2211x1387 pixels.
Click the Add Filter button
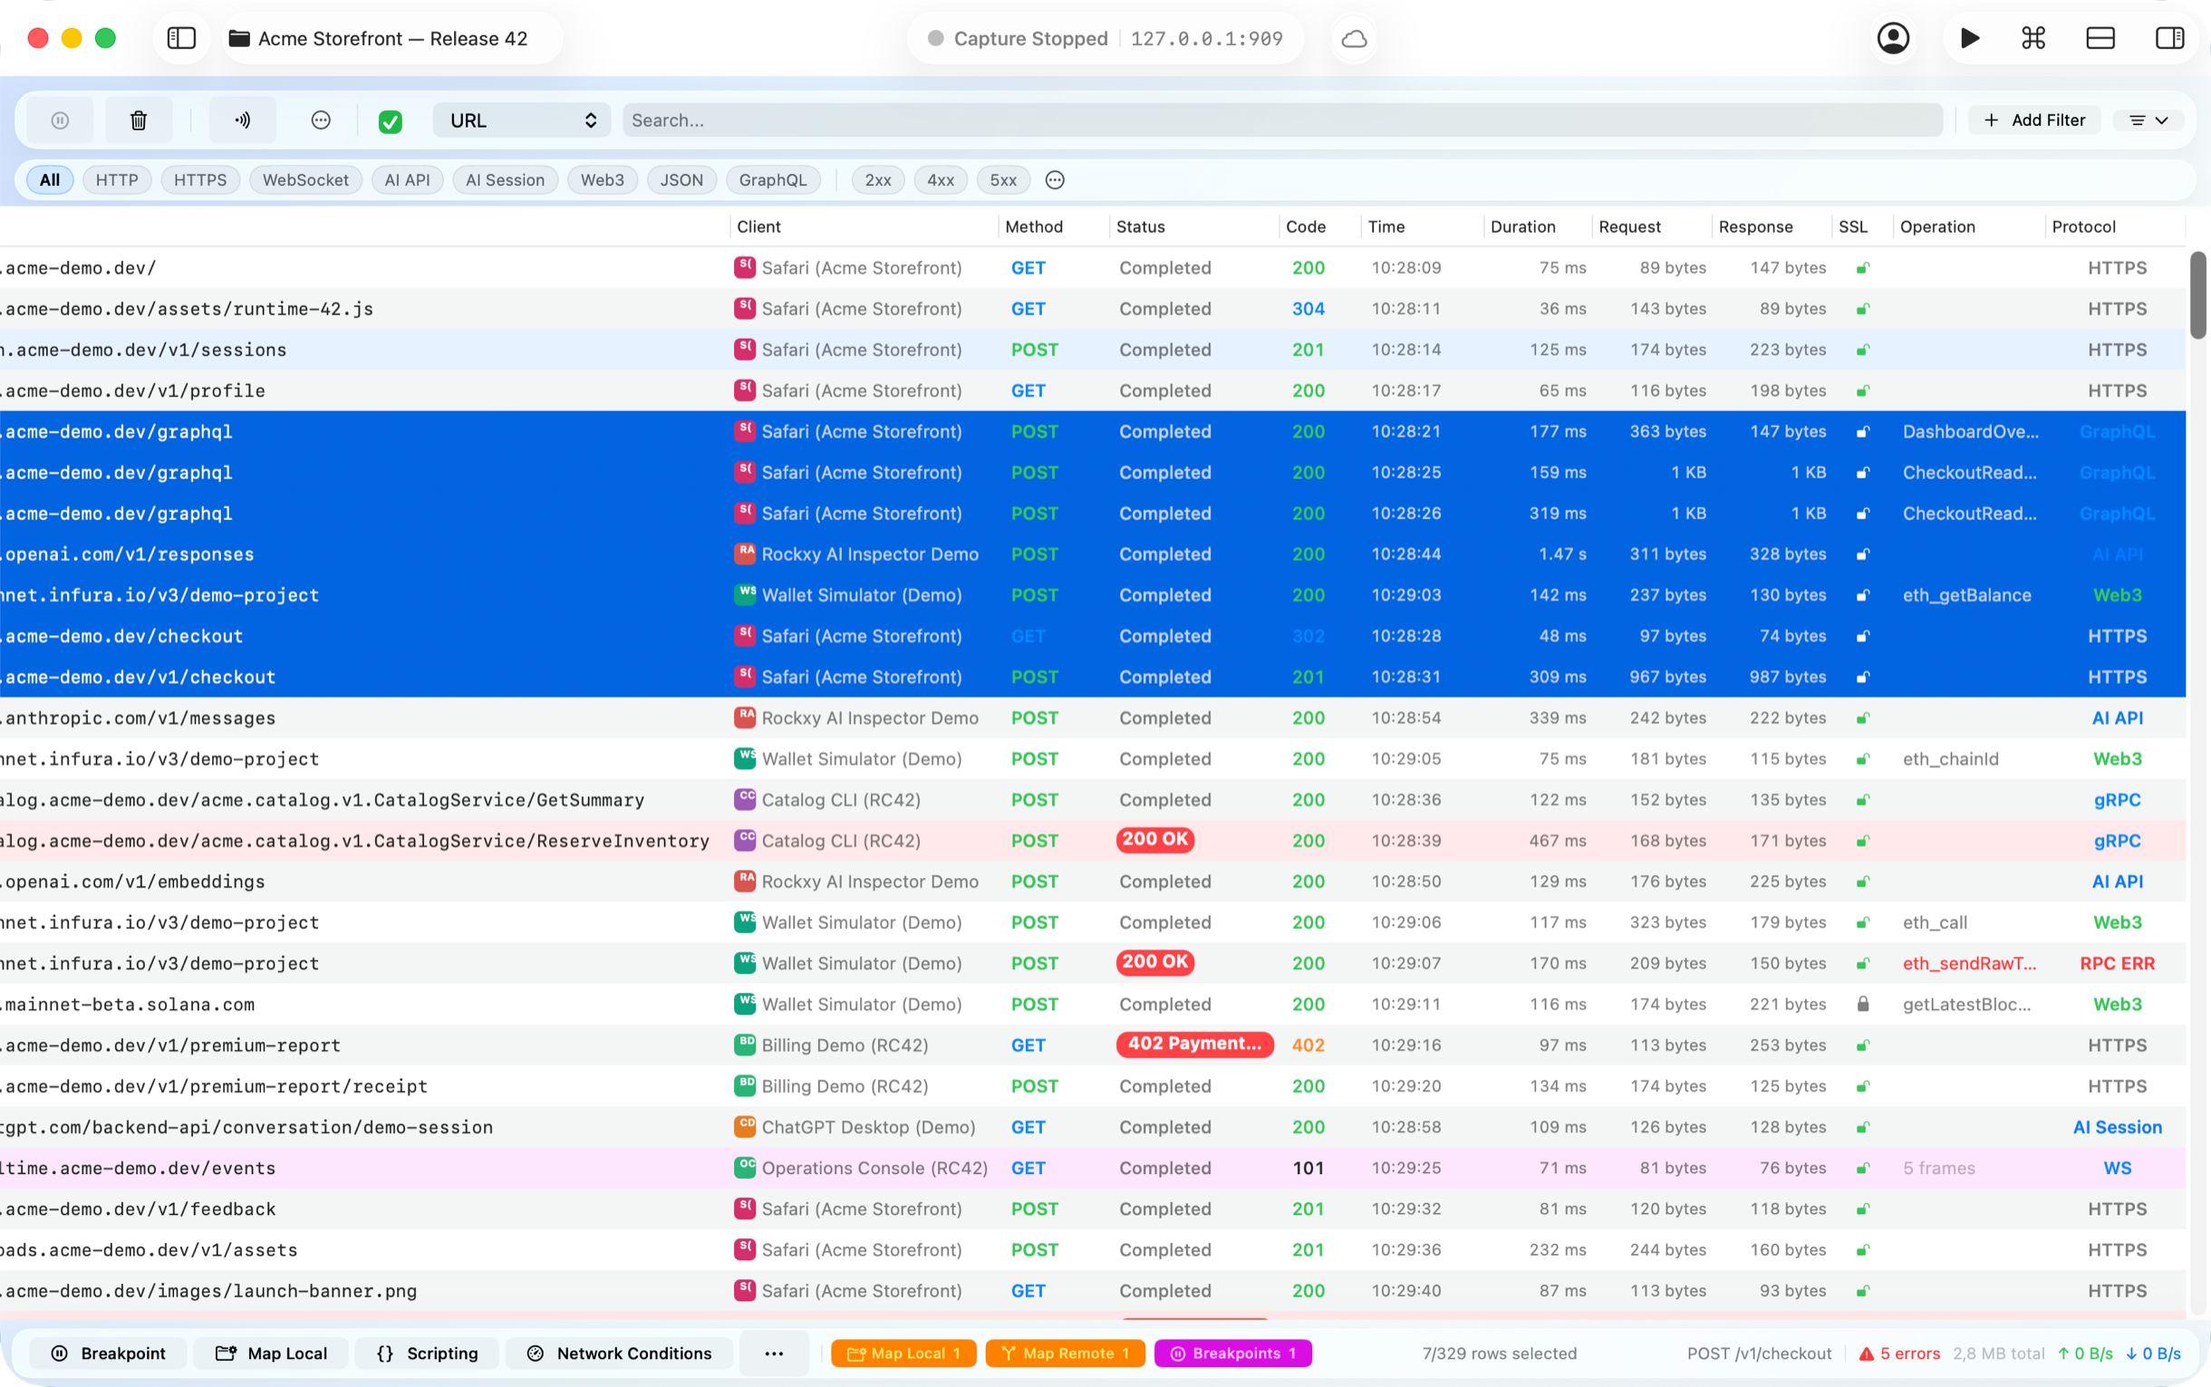point(2034,120)
